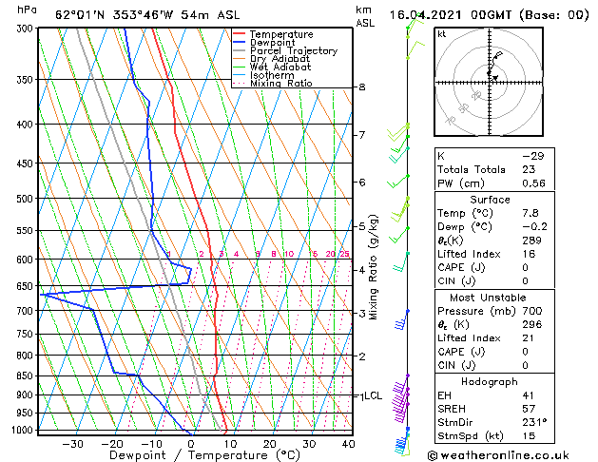Click the hodograph wind circle plot
Image resolution: width=598 pixels, height=462 pixels.
pyautogui.click(x=489, y=82)
